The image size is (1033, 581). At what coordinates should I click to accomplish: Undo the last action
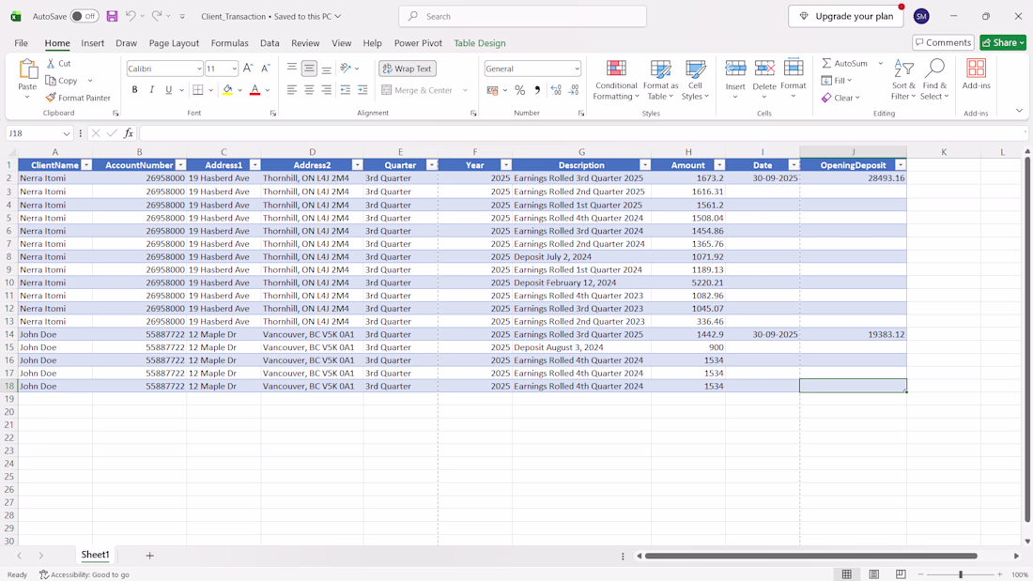pos(131,16)
